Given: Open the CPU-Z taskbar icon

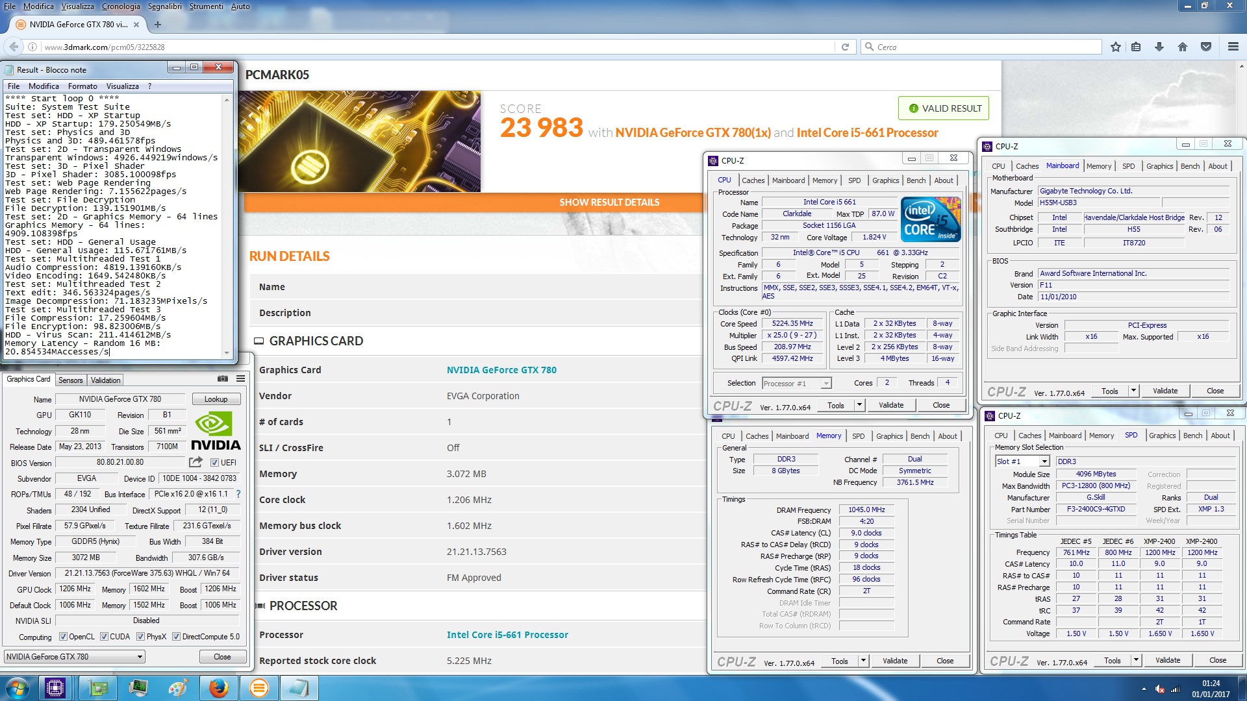Looking at the screenshot, I should pos(55,688).
